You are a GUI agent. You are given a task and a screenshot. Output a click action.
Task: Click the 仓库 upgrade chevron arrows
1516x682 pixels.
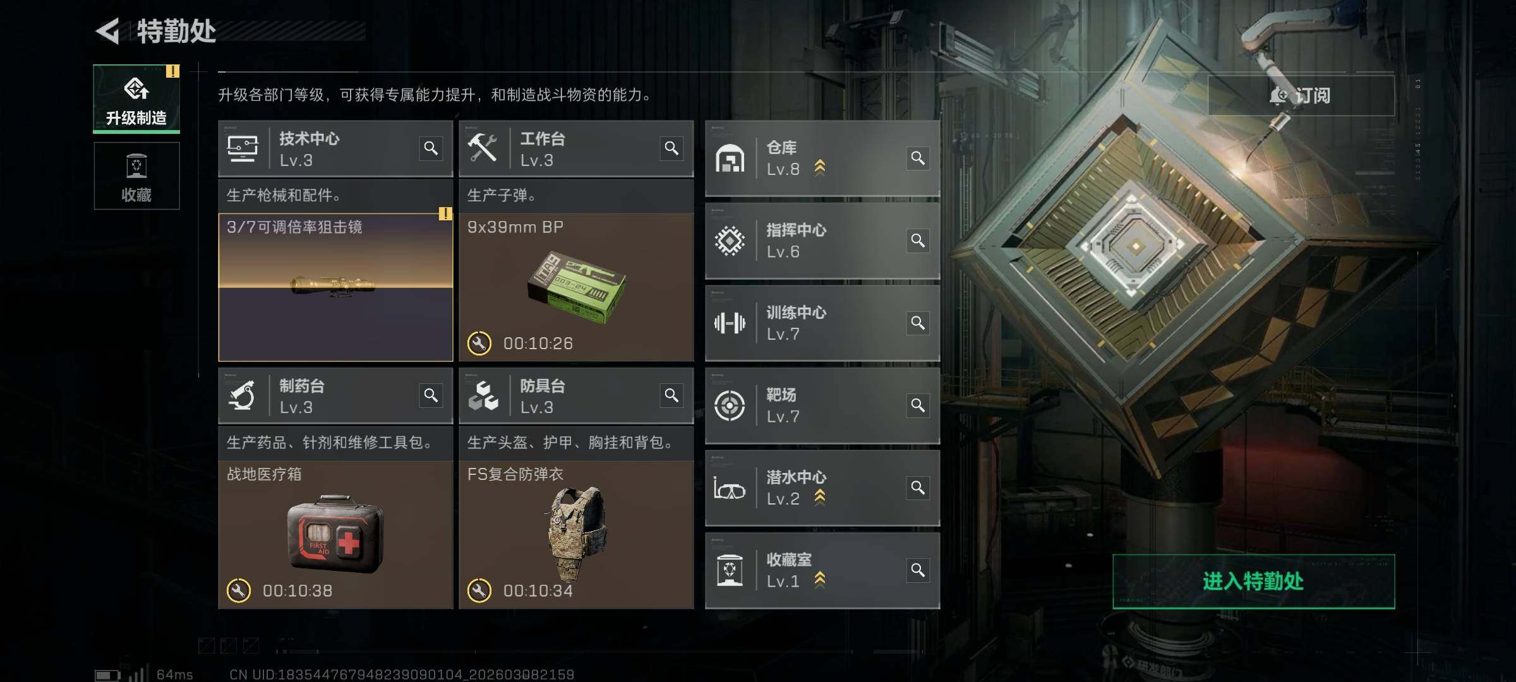pos(820,168)
